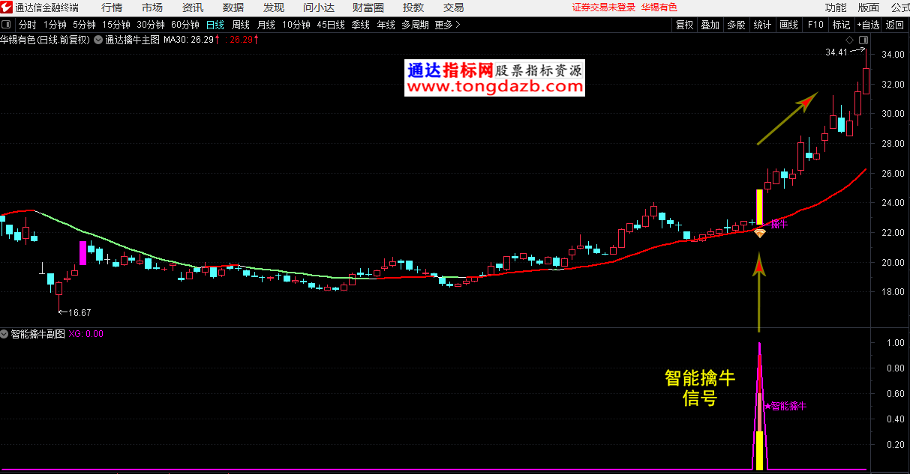Viewport: 910px width, 474px height.
Task: Open the 交易 menu
Action: coord(453,7)
